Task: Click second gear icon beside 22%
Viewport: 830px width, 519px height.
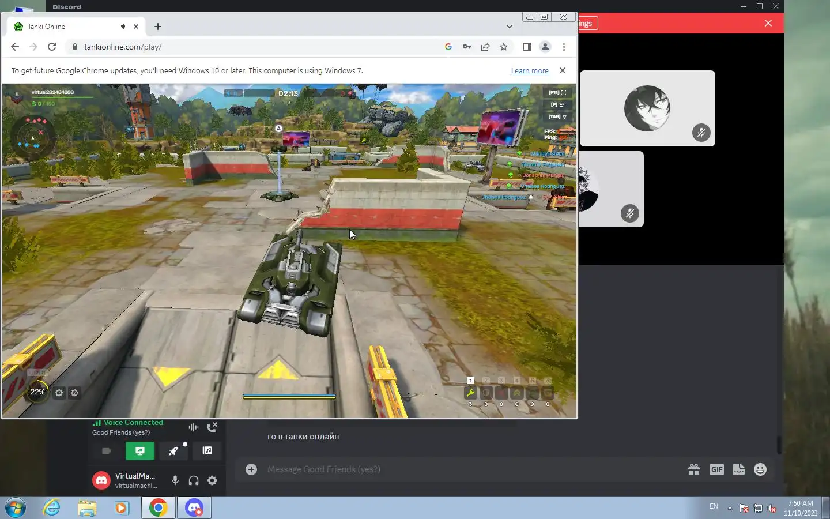Action: pyautogui.click(x=74, y=393)
